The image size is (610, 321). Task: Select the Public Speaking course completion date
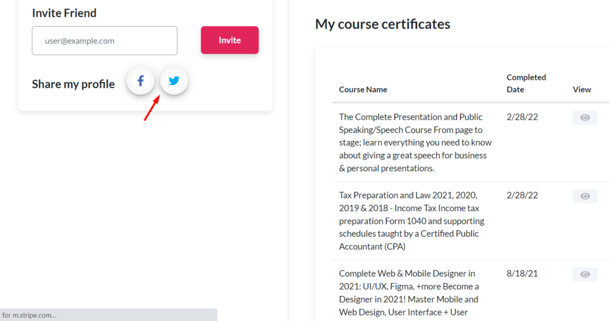pyautogui.click(x=522, y=117)
